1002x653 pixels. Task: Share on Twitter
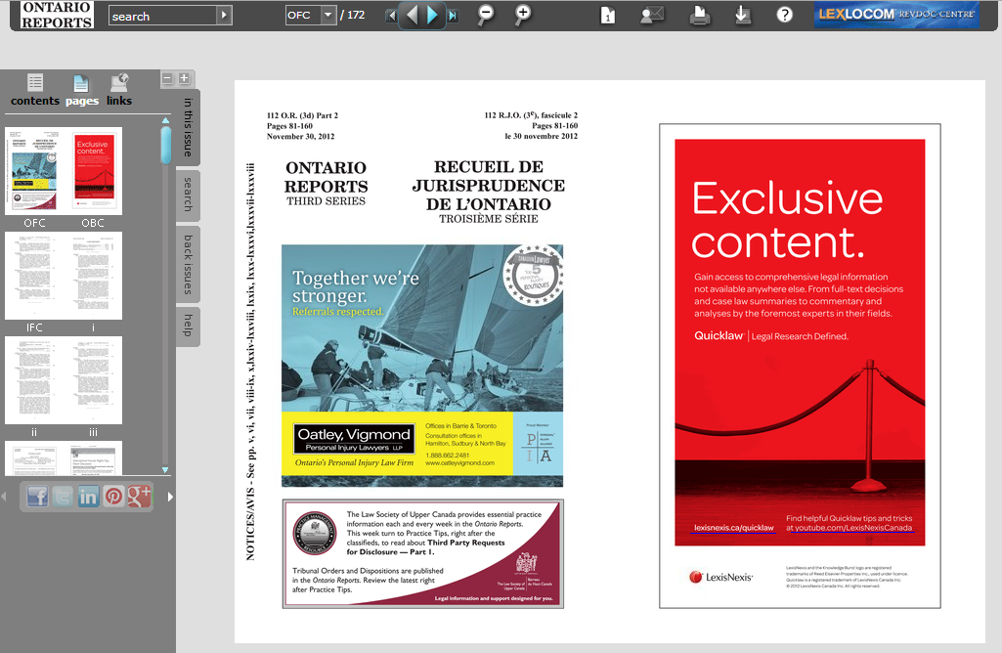pyautogui.click(x=63, y=497)
